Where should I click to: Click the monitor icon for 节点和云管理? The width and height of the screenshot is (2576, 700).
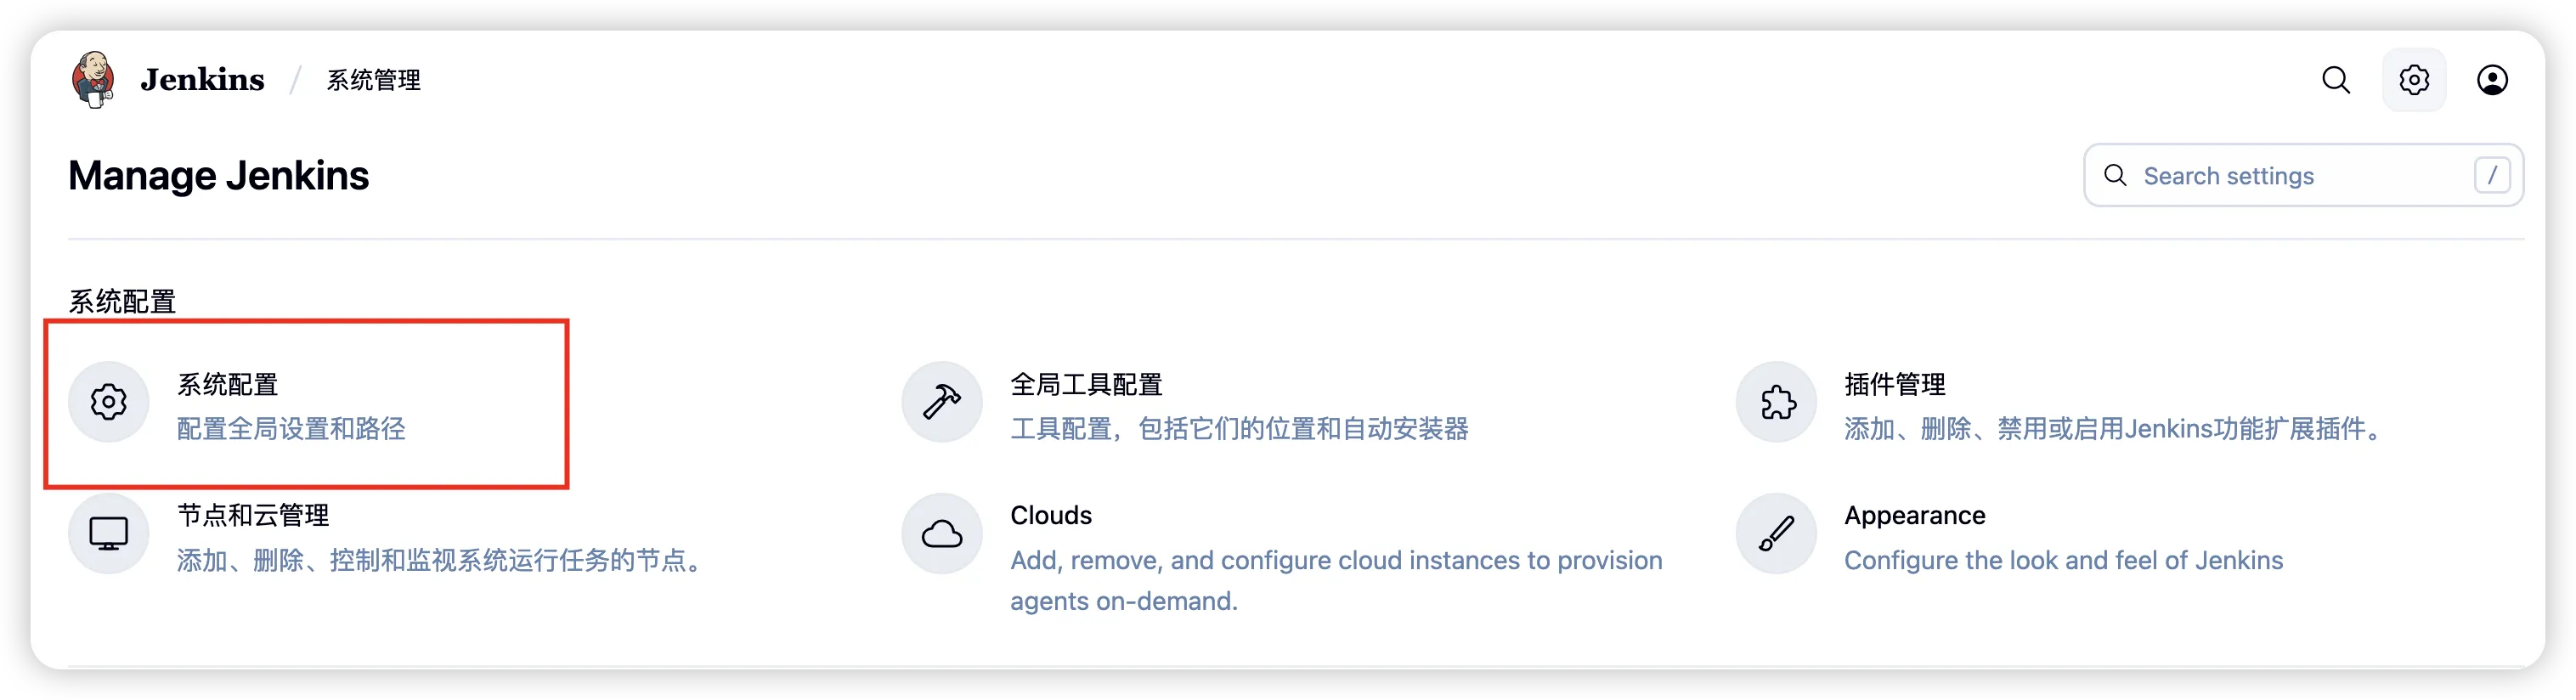[x=109, y=533]
